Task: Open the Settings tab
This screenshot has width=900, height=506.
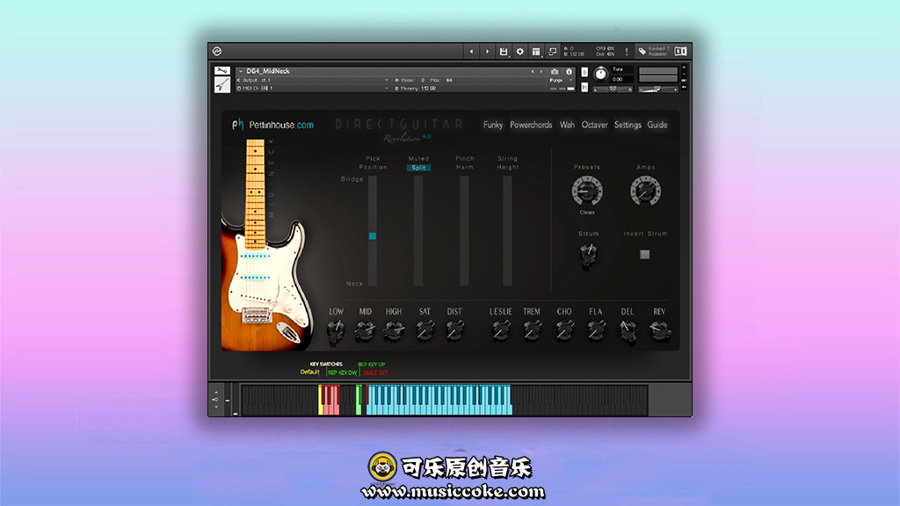Action: (x=628, y=125)
